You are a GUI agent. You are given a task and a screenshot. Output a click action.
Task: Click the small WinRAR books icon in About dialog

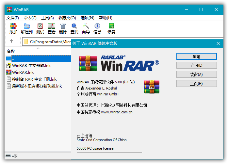(152, 87)
